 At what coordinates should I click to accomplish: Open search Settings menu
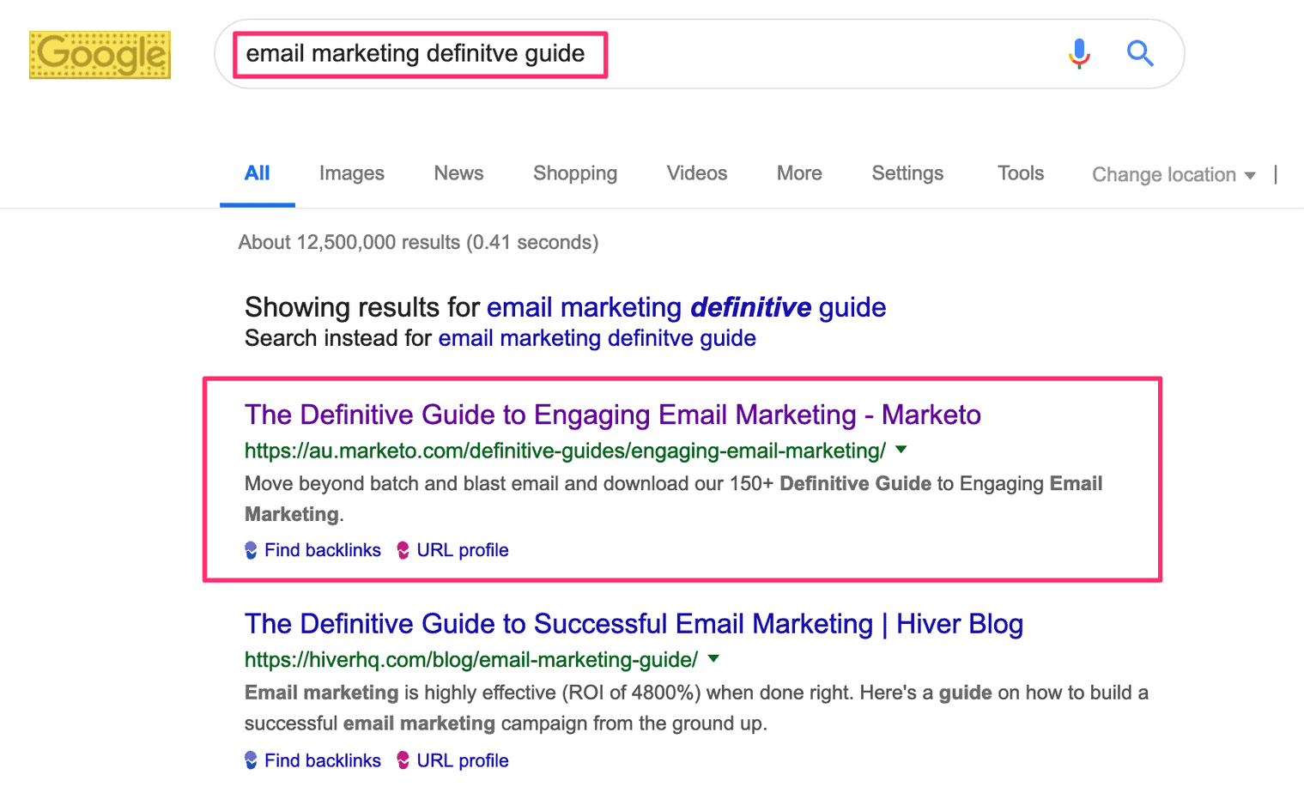pyautogui.click(x=907, y=173)
